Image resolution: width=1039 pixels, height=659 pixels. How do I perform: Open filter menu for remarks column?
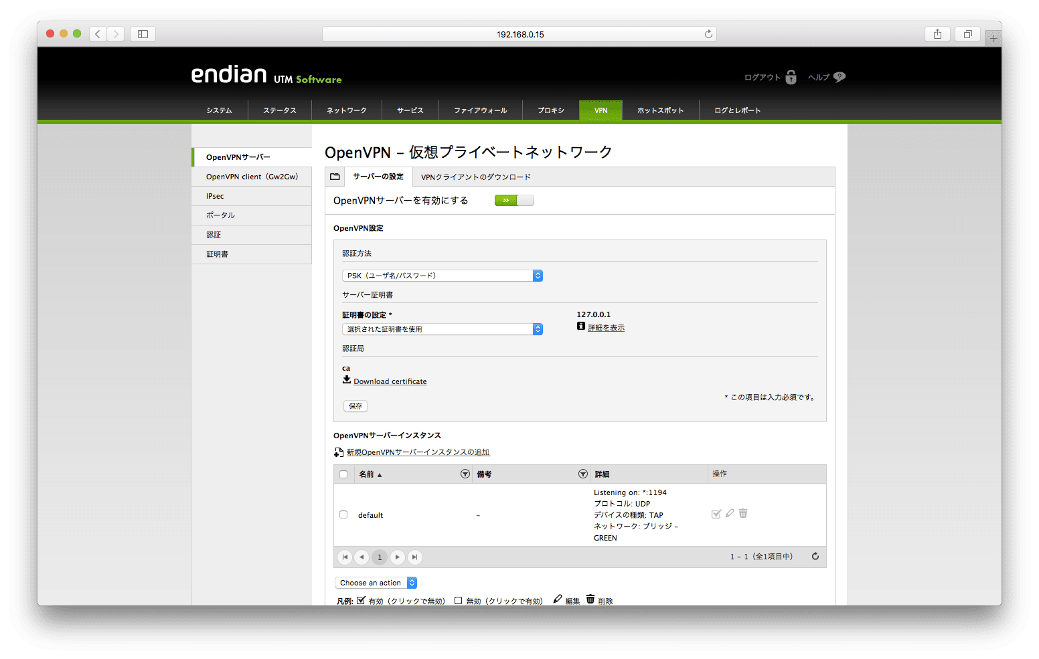click(x=583, y=474)
